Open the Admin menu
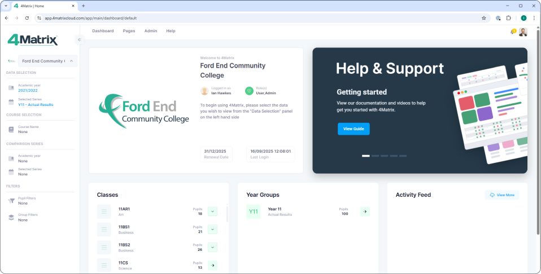This screenshot has height=274, width=541. (151, 31)
